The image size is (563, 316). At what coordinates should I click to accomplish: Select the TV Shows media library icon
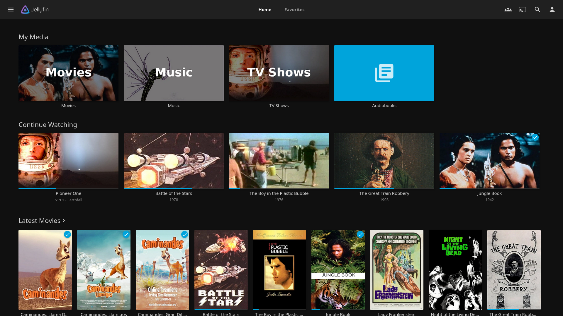coord(279,73)
